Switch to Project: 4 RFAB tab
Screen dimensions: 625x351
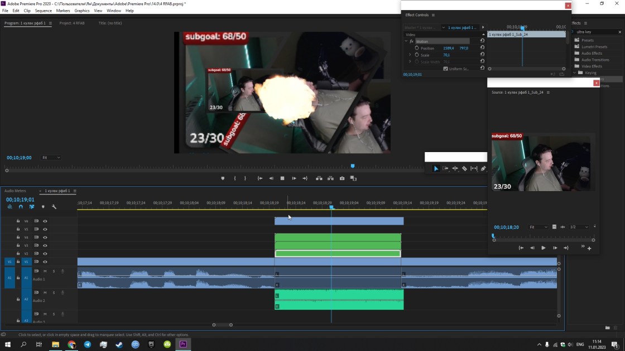(72, 23)
